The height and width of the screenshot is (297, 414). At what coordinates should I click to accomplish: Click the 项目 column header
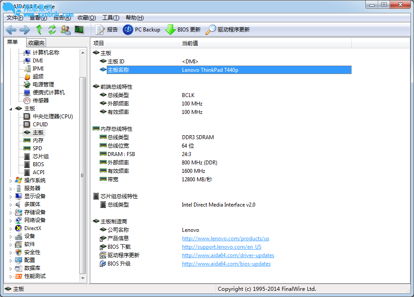[x=135, y=43]
